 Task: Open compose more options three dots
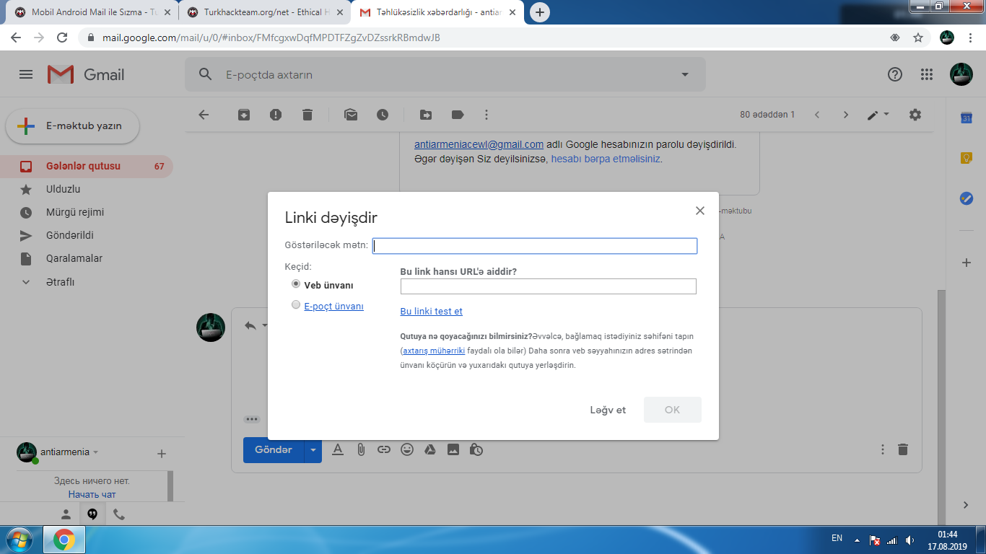pyautogui.click(x=882, y=449)
